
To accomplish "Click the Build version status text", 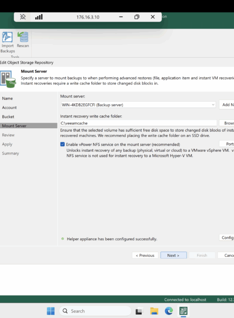I will pyautogui.click(x=226, y=299).
